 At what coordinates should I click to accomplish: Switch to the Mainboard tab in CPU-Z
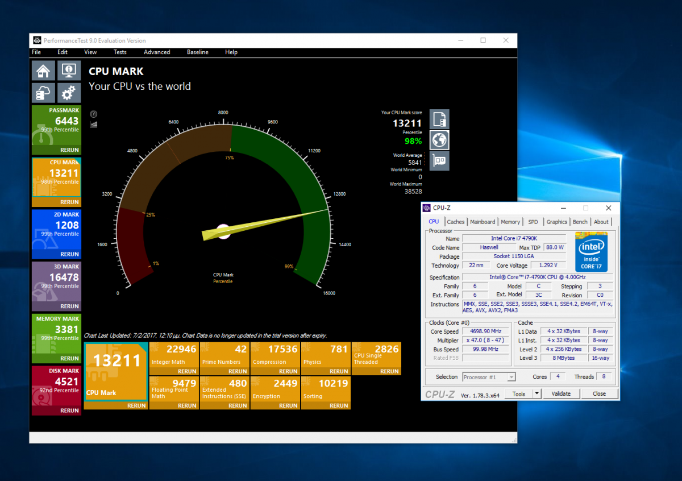(483, 222)
